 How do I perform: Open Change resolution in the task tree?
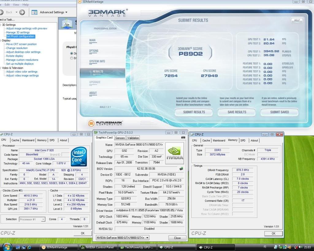17,48
